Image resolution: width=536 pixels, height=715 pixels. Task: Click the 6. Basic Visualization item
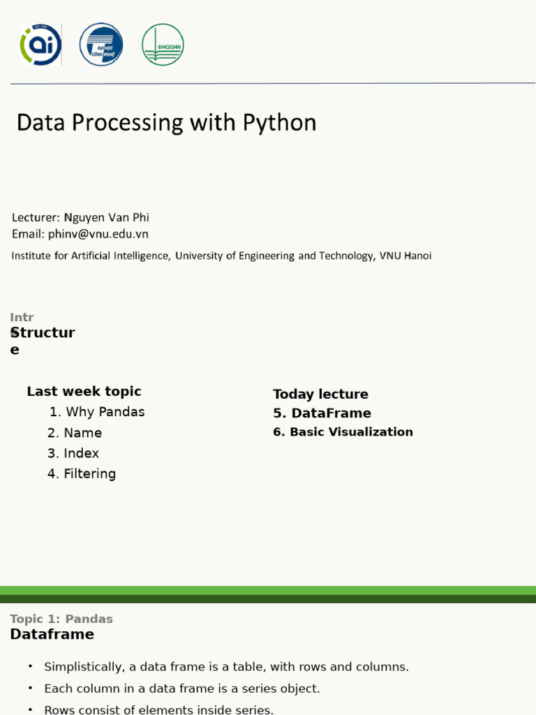coord(343,432)
